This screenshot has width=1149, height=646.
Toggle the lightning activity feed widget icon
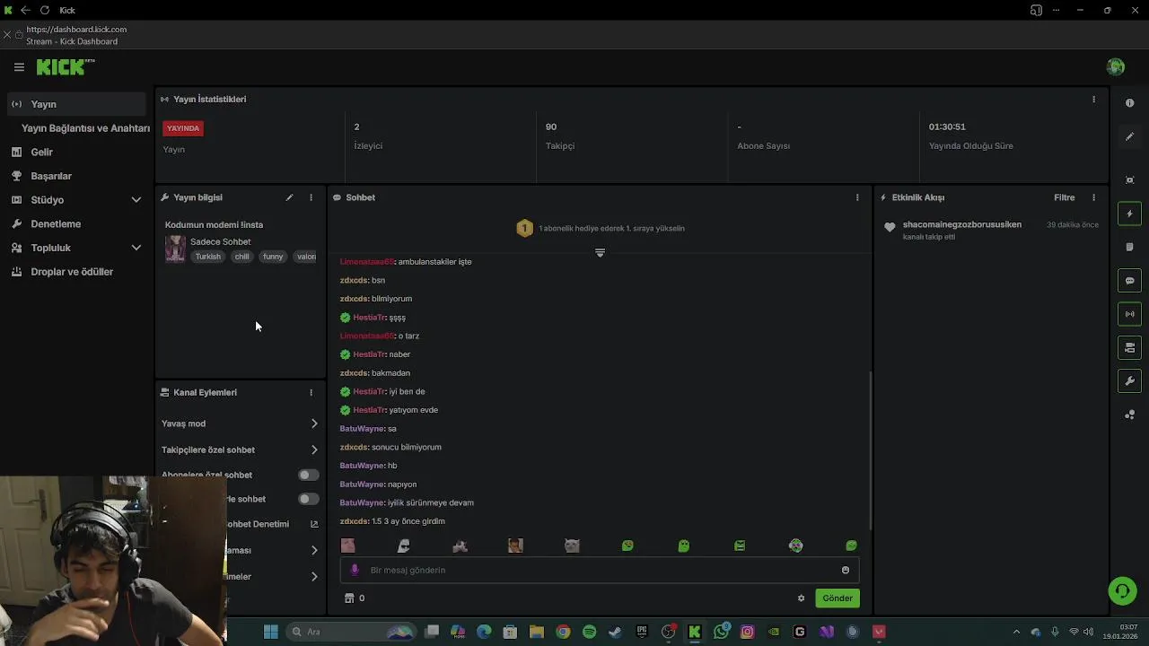(1129, 214)
